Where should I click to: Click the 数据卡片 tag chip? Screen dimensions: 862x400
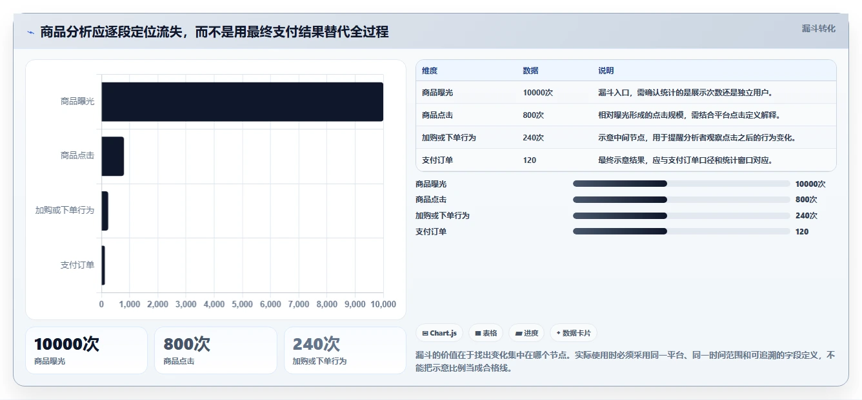574,333
